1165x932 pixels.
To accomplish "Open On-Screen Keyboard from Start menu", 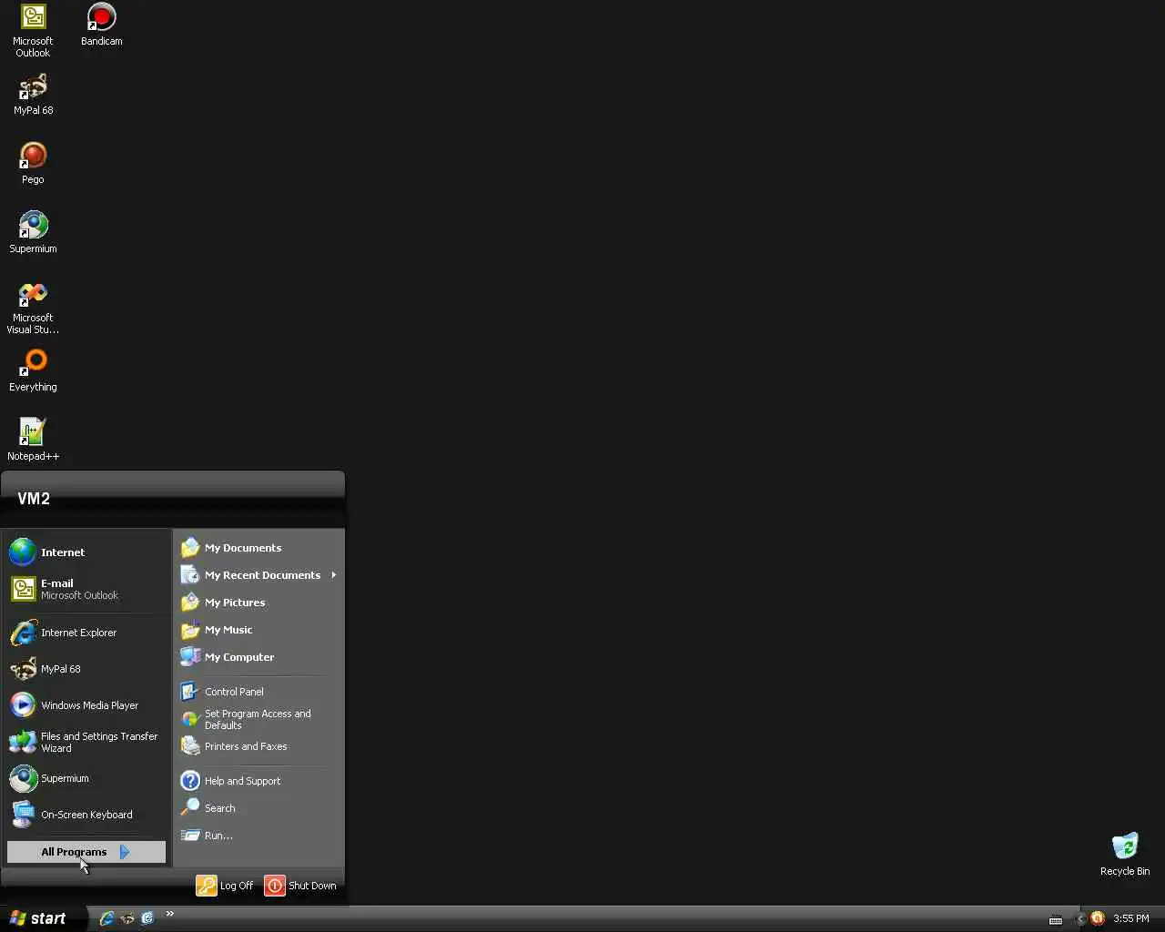I will point(86,815).
